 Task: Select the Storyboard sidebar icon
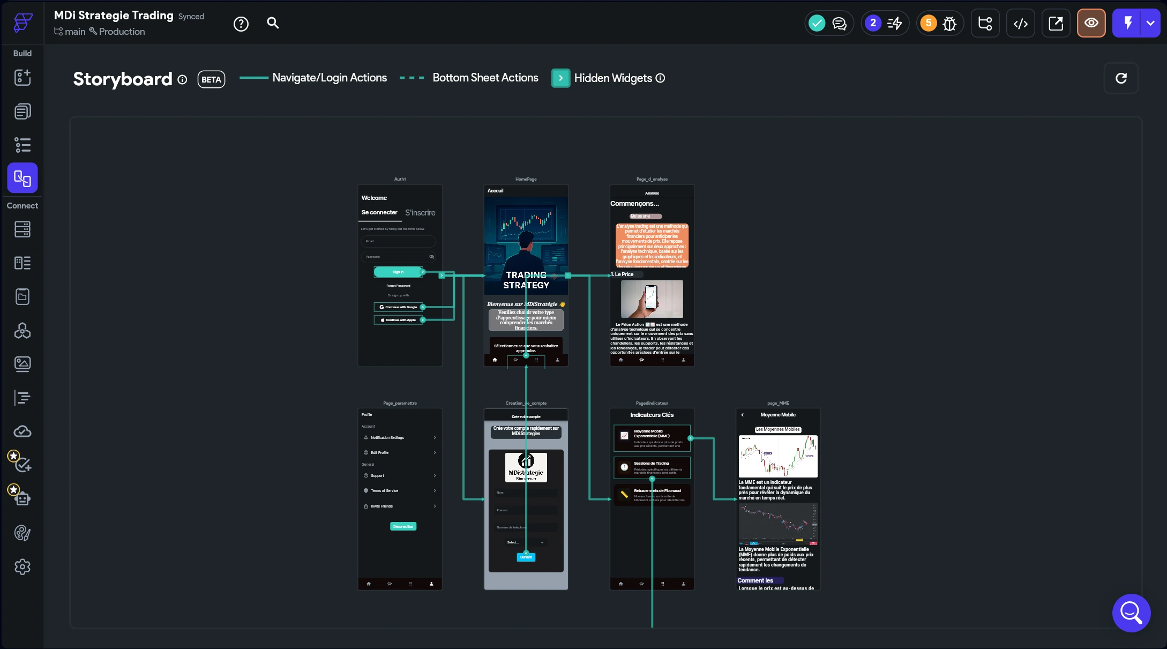(x=23, y=178)
